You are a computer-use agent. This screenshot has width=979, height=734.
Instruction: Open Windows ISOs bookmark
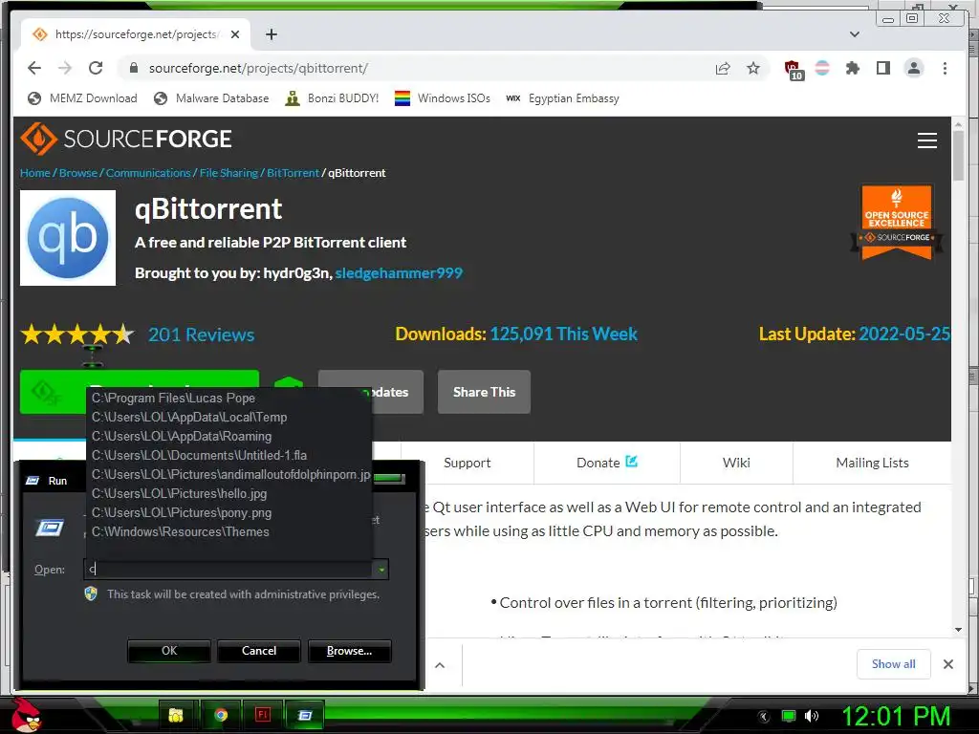coord(443,98)
